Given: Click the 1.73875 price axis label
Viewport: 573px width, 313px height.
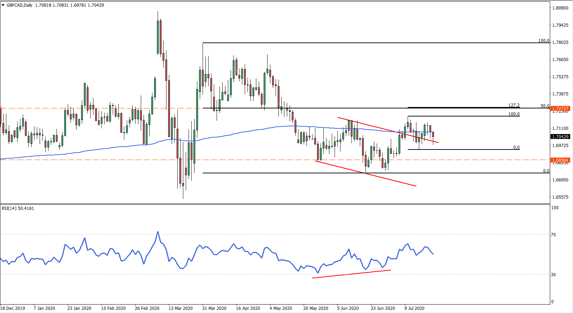Looking at the screenshot, I should tap(560, 94).
